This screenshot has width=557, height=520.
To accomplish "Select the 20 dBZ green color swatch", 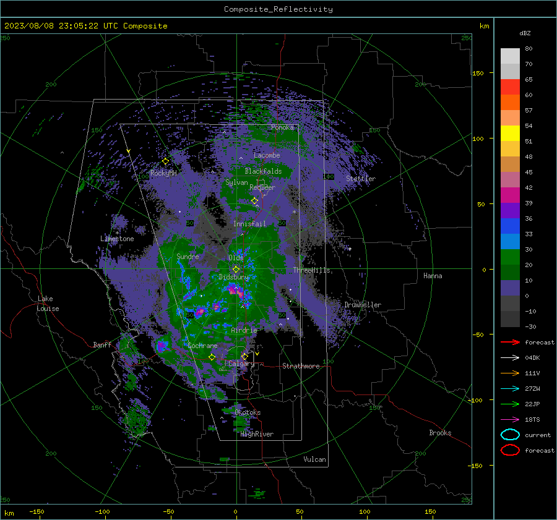I will point(510,257).
